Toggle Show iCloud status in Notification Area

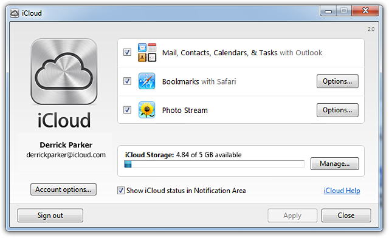click(121, 191)
